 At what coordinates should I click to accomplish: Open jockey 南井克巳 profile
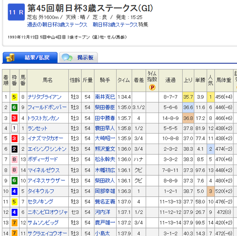click(x=105, y=97)
